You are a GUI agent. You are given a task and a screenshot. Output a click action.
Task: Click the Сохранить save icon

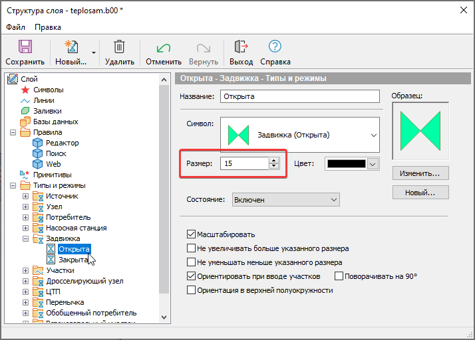(25, 47)
